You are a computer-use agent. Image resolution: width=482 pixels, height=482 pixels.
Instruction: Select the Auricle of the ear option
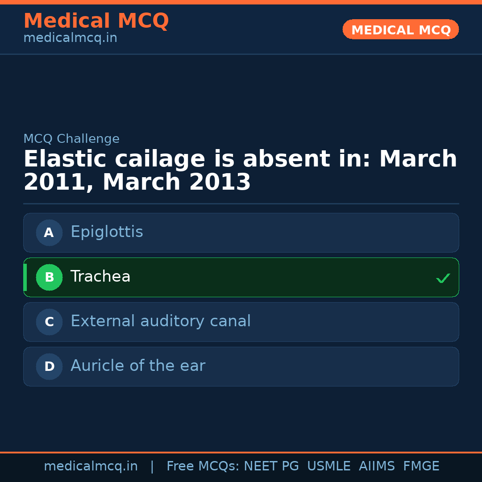[x=241, y=366]
